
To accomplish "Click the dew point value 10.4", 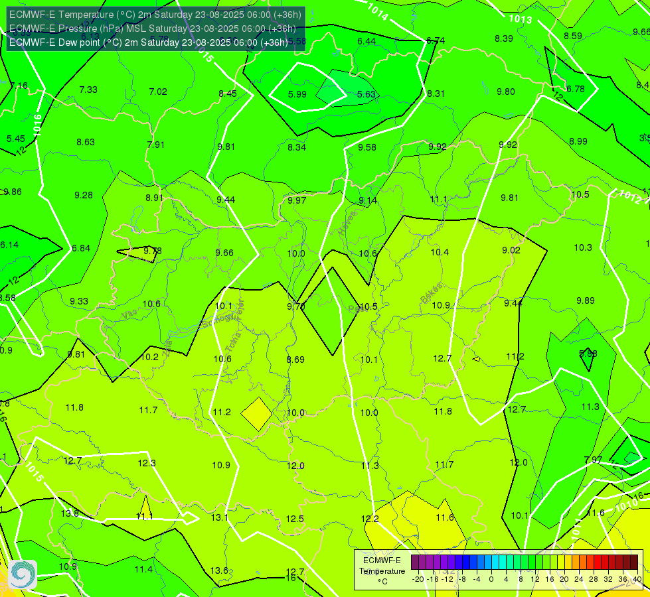I will coord(440,252).
